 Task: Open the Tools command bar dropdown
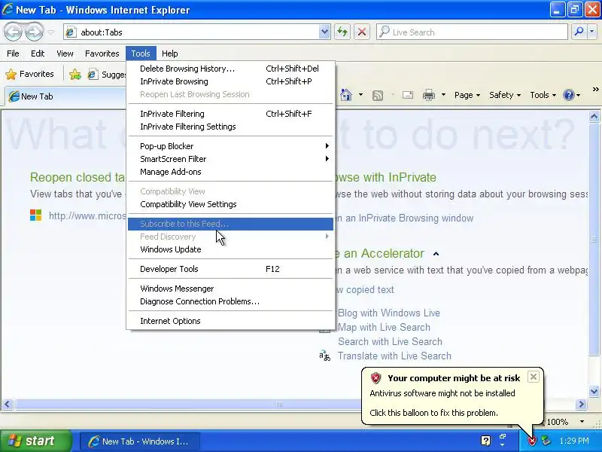543,95
